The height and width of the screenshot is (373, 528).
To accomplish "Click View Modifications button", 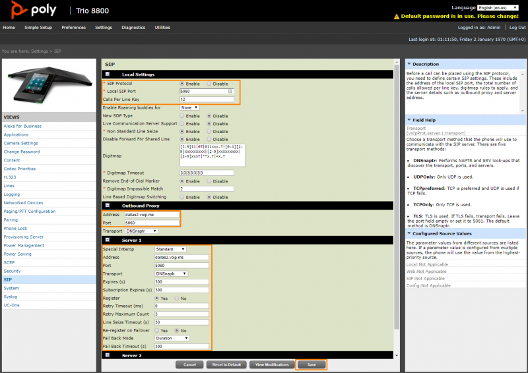I will click(x=272, y=364).
